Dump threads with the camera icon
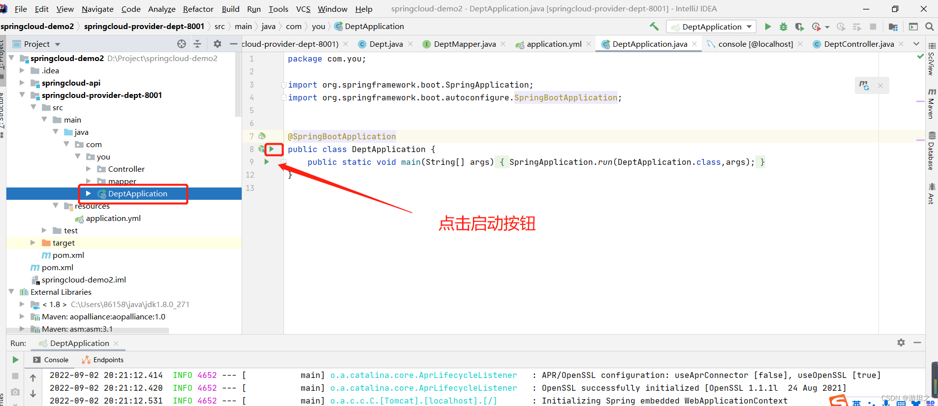The width and height of the screenshot is (938, 406). coord(15,392)
